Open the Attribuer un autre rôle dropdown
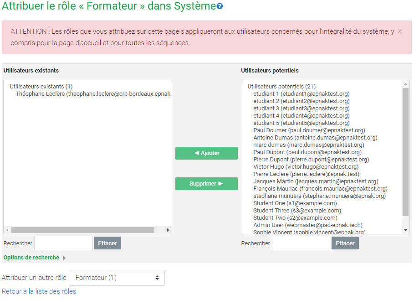 (x=117, y=278)
